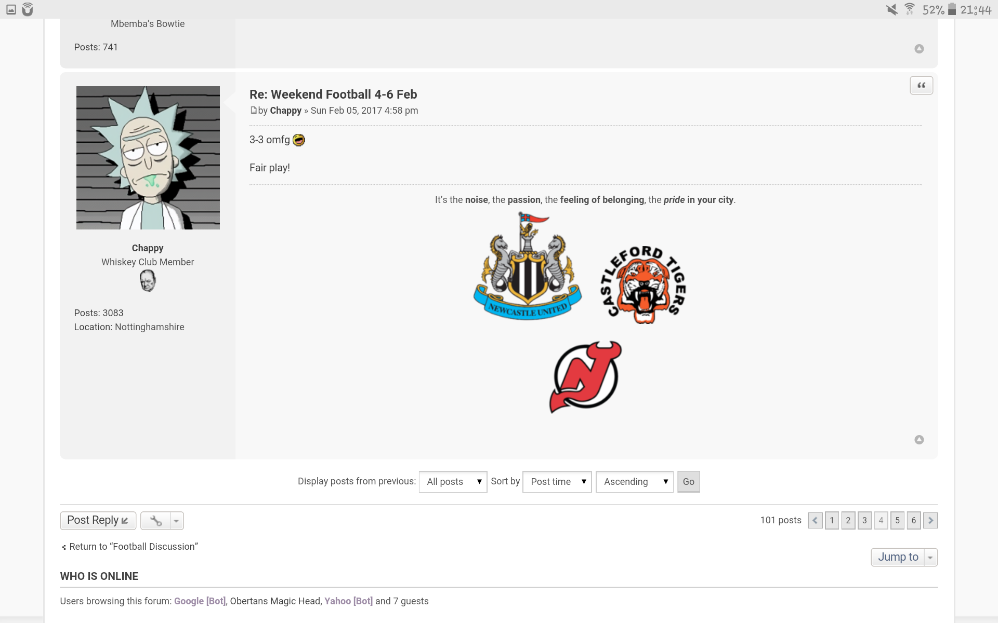Viewport: 998px width, 623px height.
Task: Click 'Location: Nottinghamshire' text
Action: [x=129, y=327]
